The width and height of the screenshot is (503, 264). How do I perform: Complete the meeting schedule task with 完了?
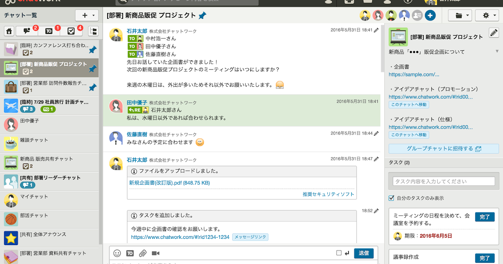tap(485, 217)
